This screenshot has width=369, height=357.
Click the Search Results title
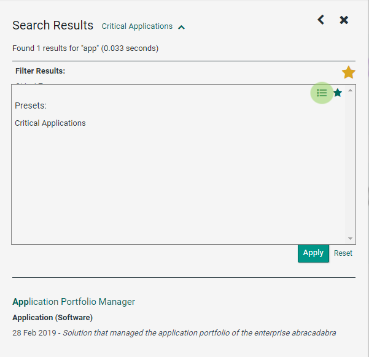point(53,25)
